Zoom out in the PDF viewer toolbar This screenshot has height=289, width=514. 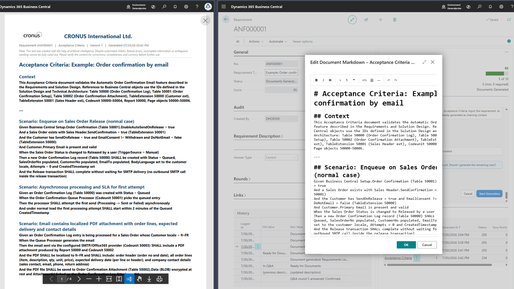(89, 279)
